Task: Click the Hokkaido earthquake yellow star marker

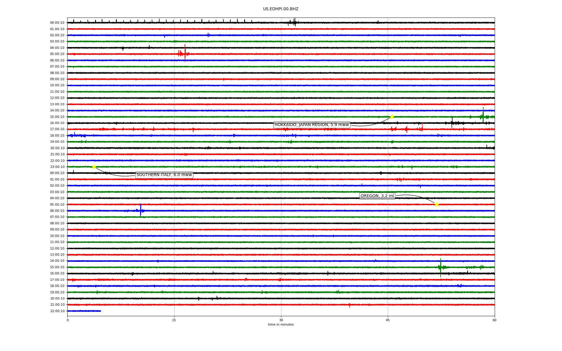Action: tap(392, 117)
